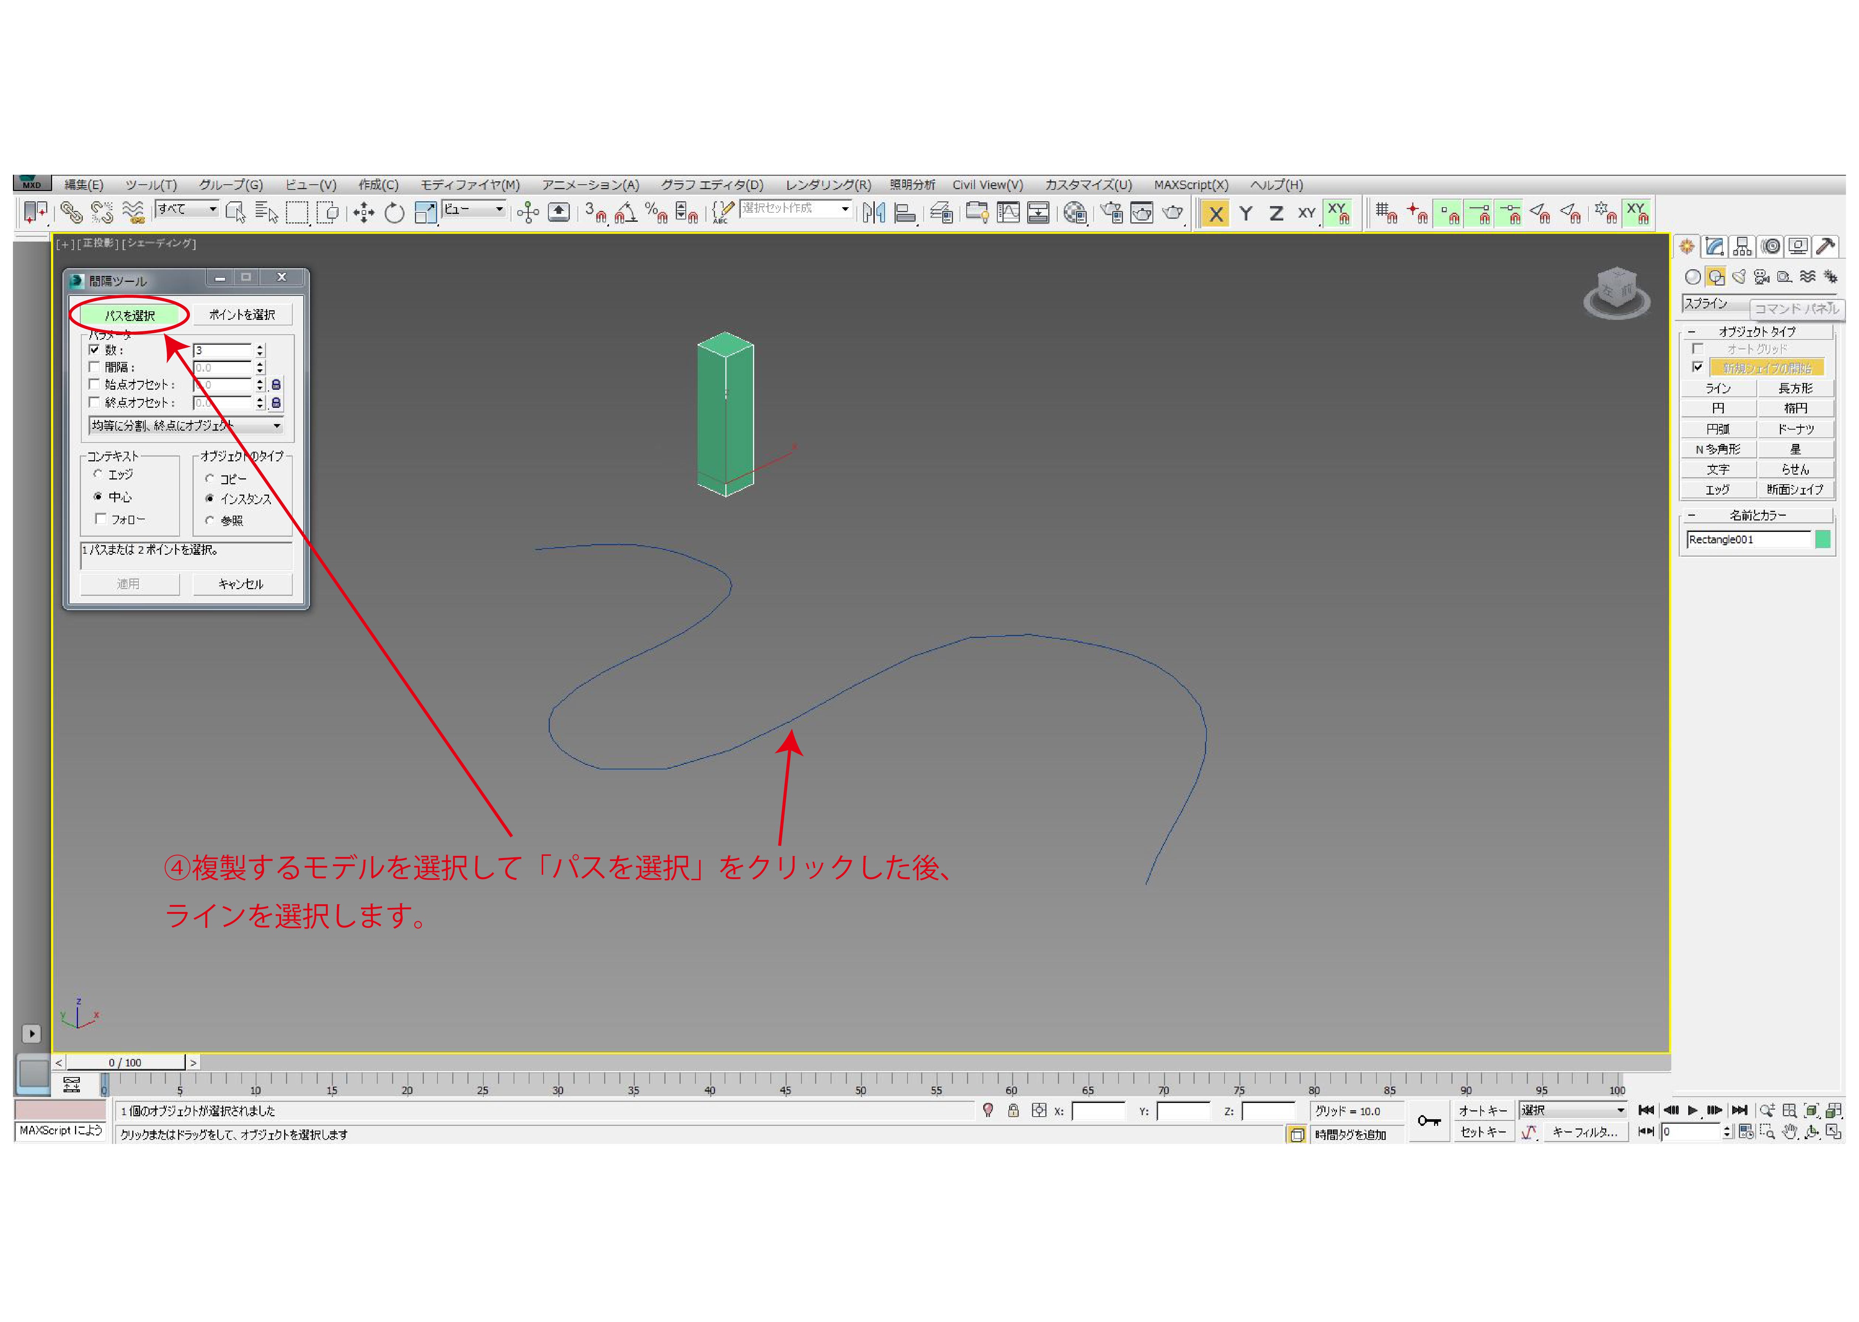The width and height of the screenshot is (1859, 1322).
Task: Enable the フォロー checkbox
Action: click(x=101, y=519)
